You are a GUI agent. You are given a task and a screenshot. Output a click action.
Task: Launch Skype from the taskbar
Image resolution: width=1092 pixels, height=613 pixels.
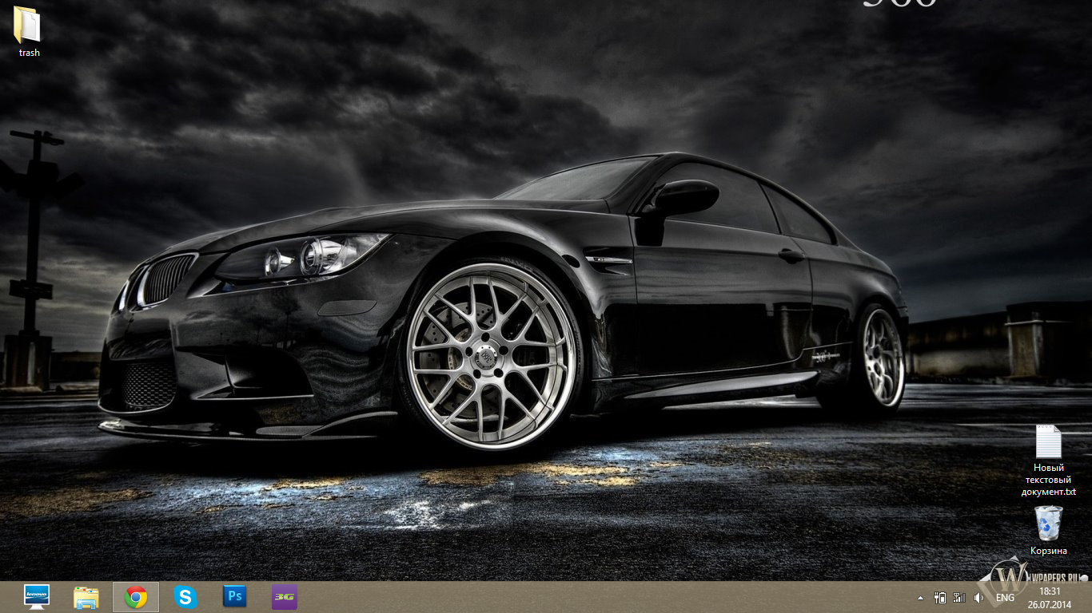tap(185, 597)
